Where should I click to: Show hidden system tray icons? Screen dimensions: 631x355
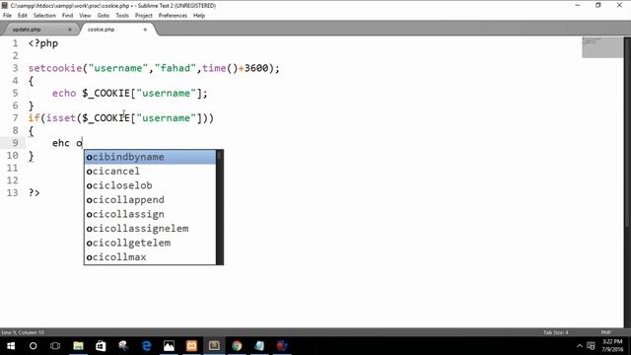tap(580, 346)
